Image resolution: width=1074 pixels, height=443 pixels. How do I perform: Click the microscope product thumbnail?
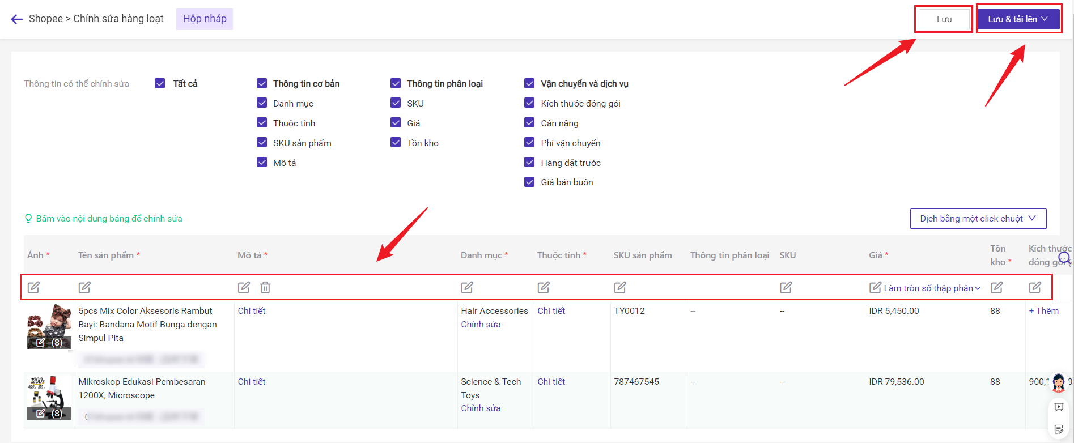(x=49, y=397)
